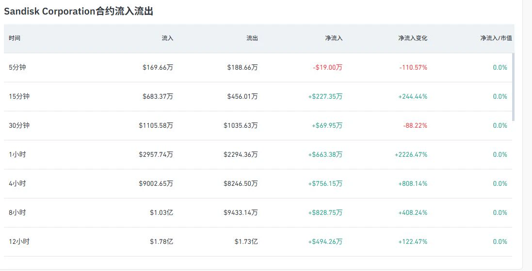Select the 15分钟 row label

[x=19, y=97]
